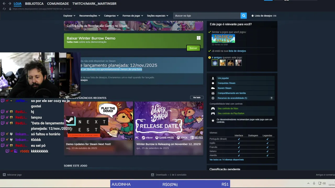The width and height of the screenshot is (335, 188).
Task: Open second friend avatar thumbnail
Action: tap(223, 63)
